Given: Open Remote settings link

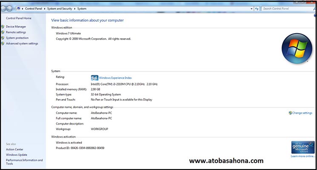Looking at the screenshot, I should [16, 32].
